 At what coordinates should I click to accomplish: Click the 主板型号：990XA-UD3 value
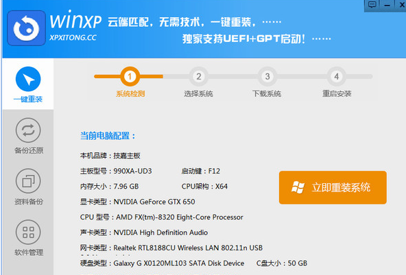[x=116, y=171]
